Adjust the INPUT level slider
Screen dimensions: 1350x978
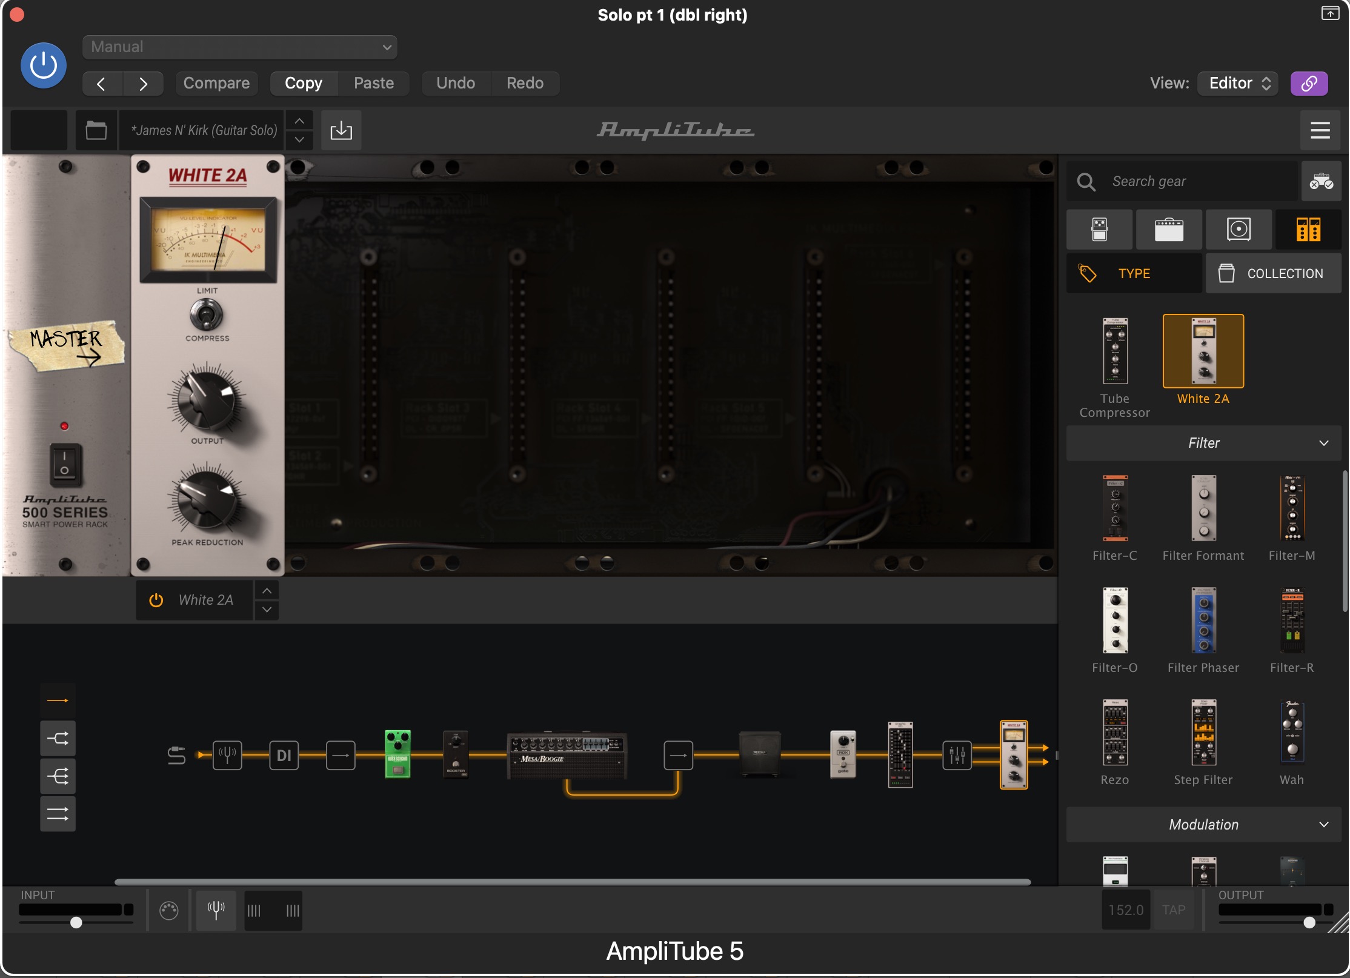pos(76,922)
